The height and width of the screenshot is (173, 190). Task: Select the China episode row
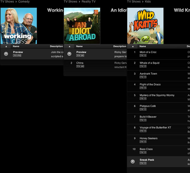[80, 63]
